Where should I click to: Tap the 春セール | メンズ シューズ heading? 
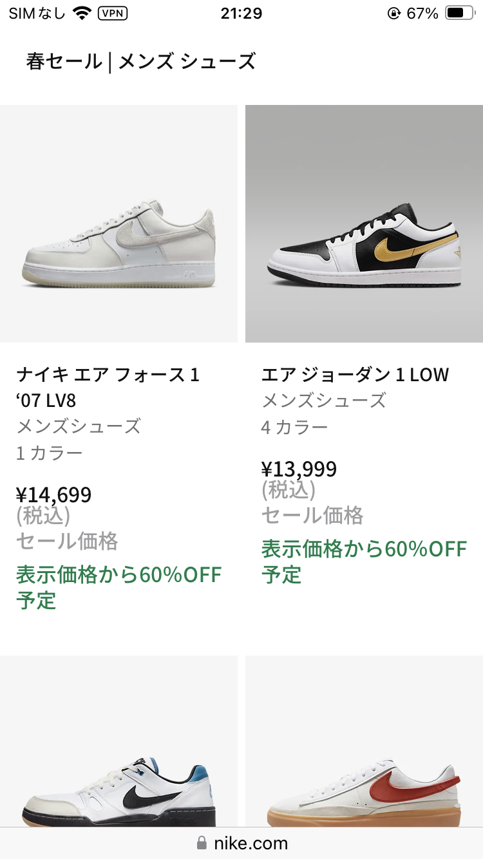[x=141, y=62]
